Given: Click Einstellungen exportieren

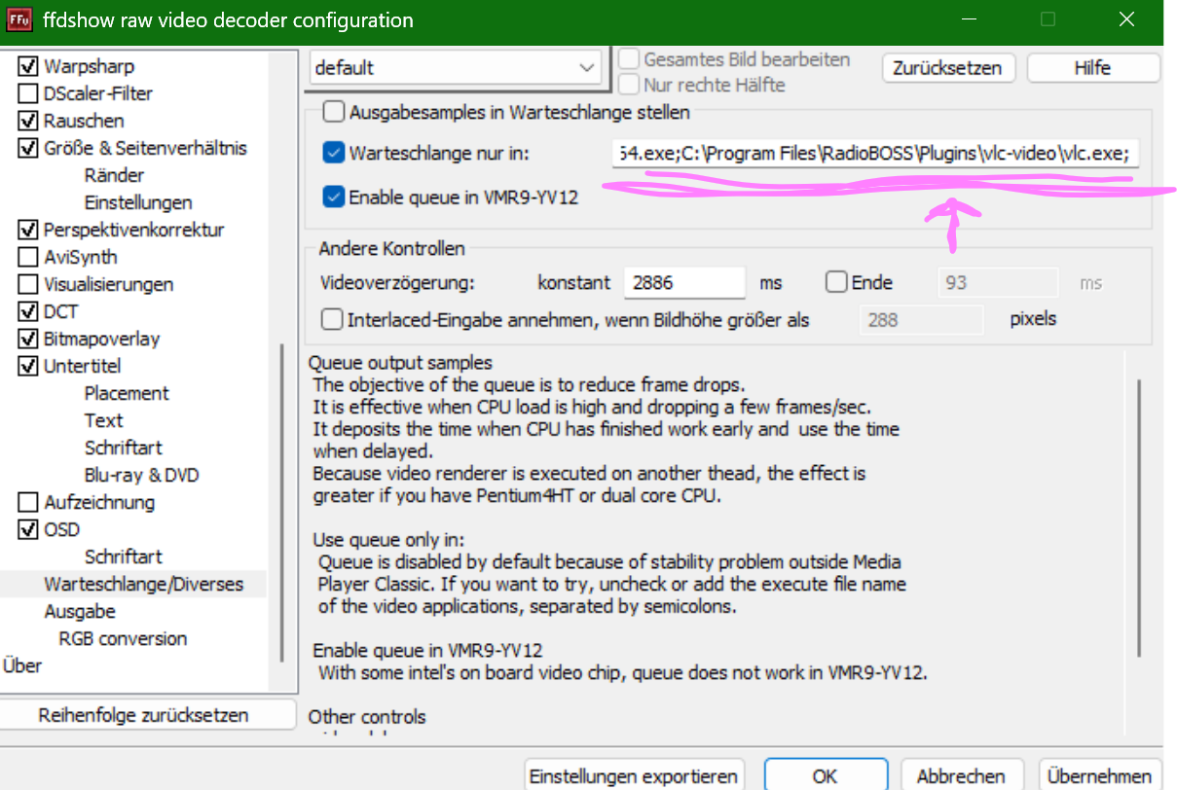Looking at the screenshot, I should (634, 776).
